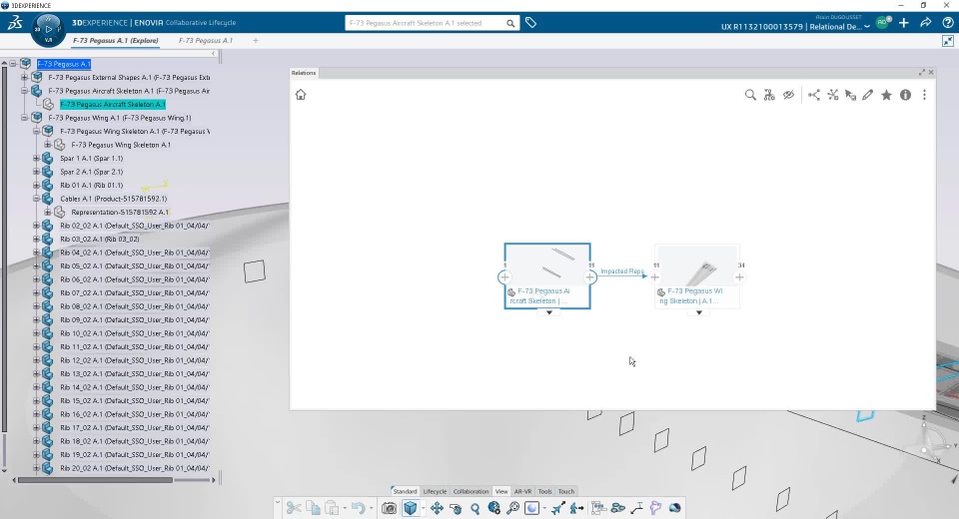Collapse the Cables A.1 tree node
Image resolution: width=959 pixels, height=519 pixels.
36,198
